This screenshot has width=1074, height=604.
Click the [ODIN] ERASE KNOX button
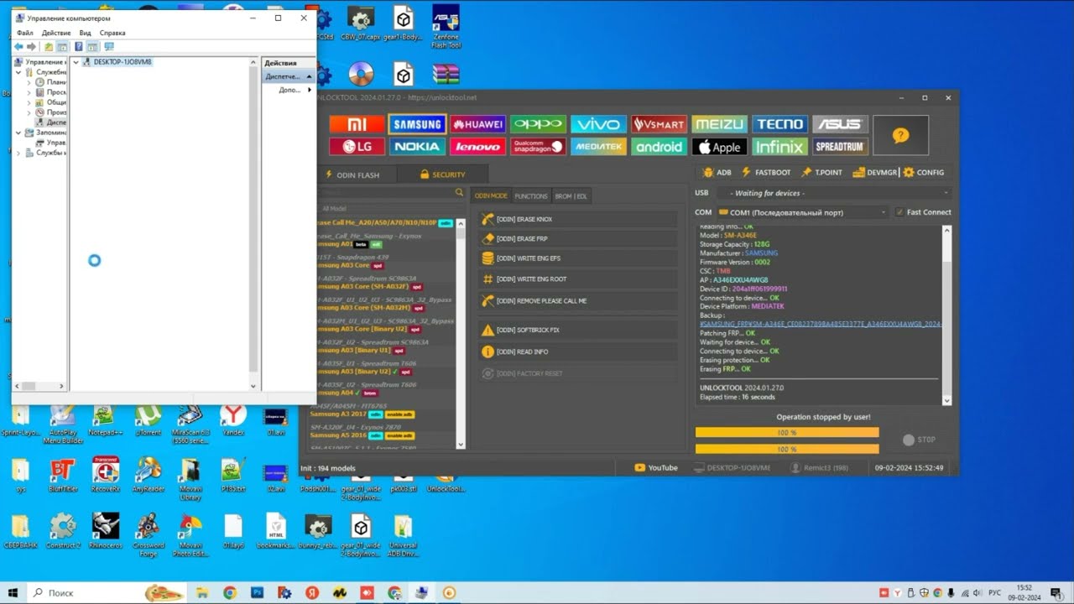click(577, 219)
